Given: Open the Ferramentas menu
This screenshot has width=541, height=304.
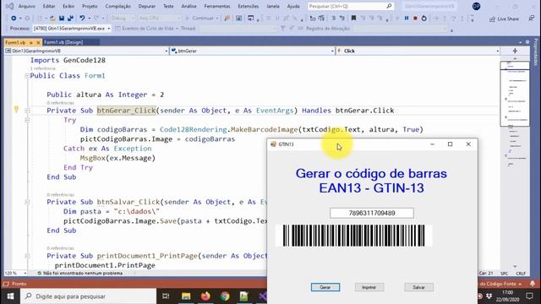Looking at the screenshot, I should click(217, 6).
